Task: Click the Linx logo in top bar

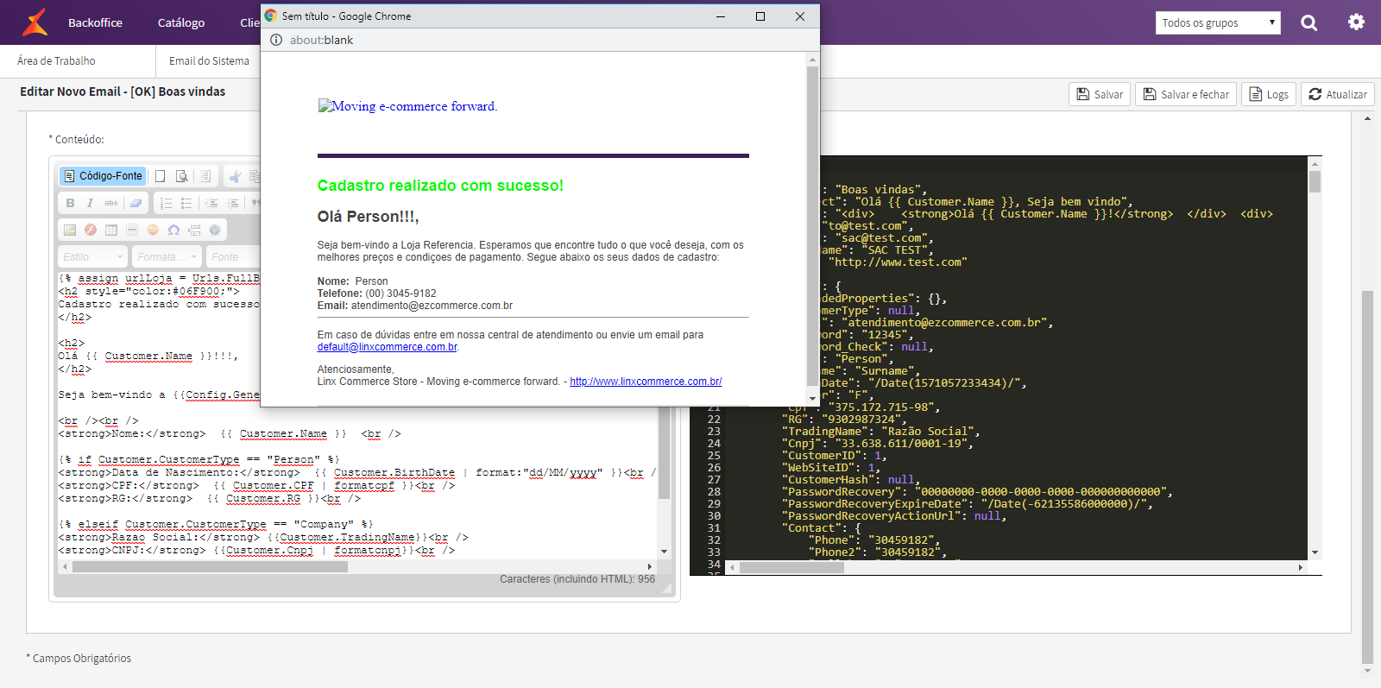Action: [35, 22]
